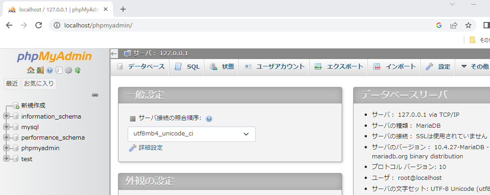The width and height of the screenshot is (490, 195).
Task: Open the ユーザアカウント tab
Action: click(x=274, y=67)
